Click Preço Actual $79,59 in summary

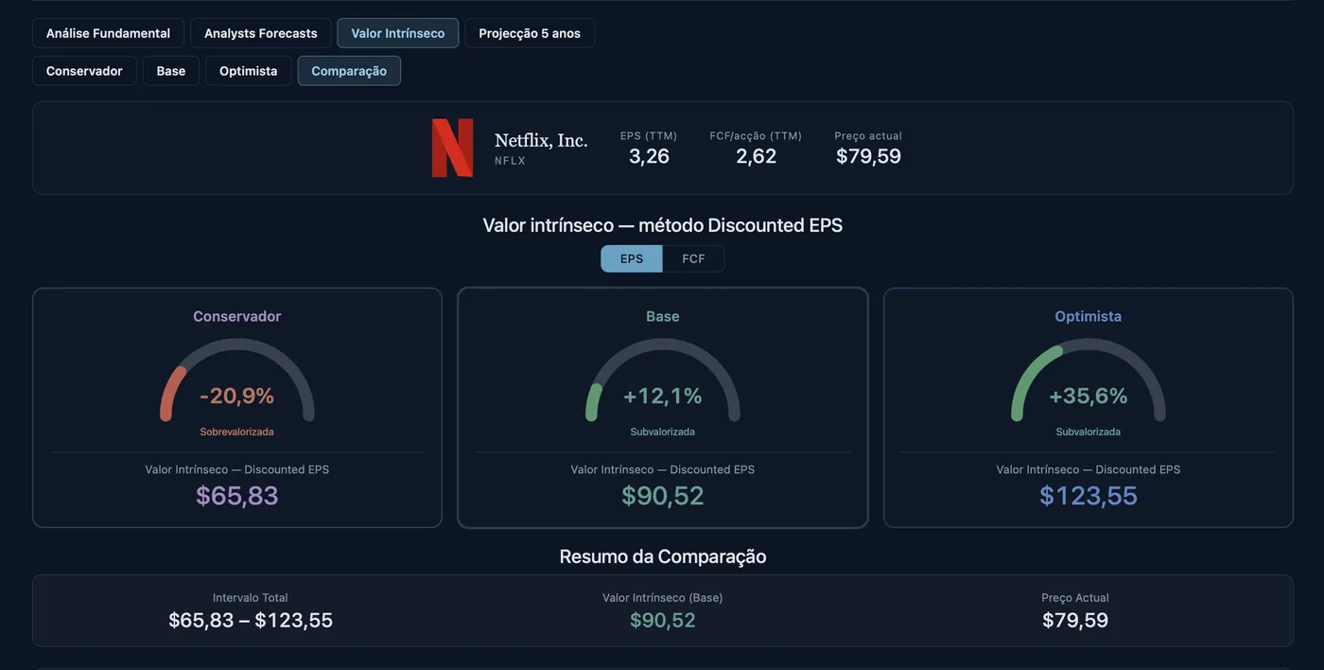(1075, 621)
